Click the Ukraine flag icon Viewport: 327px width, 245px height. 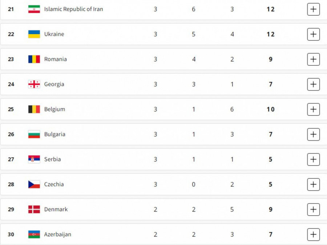coord(34,34)
